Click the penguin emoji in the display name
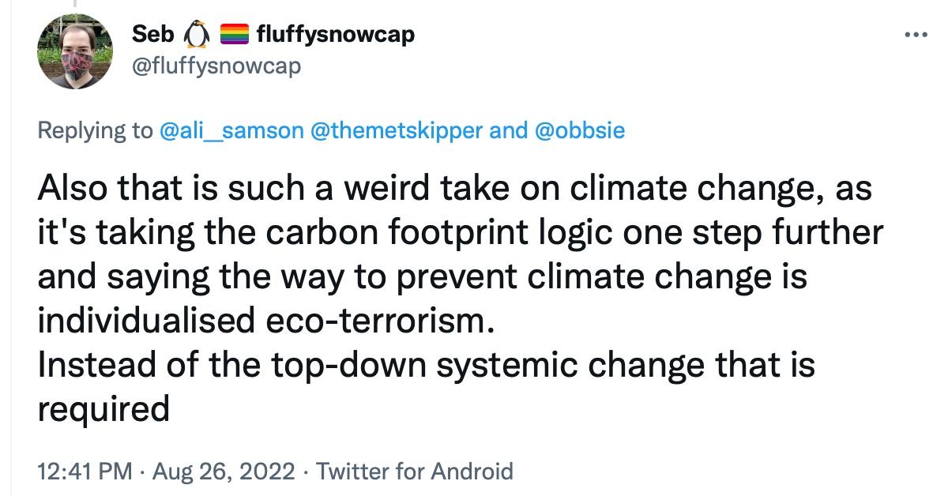 [194, 33]
